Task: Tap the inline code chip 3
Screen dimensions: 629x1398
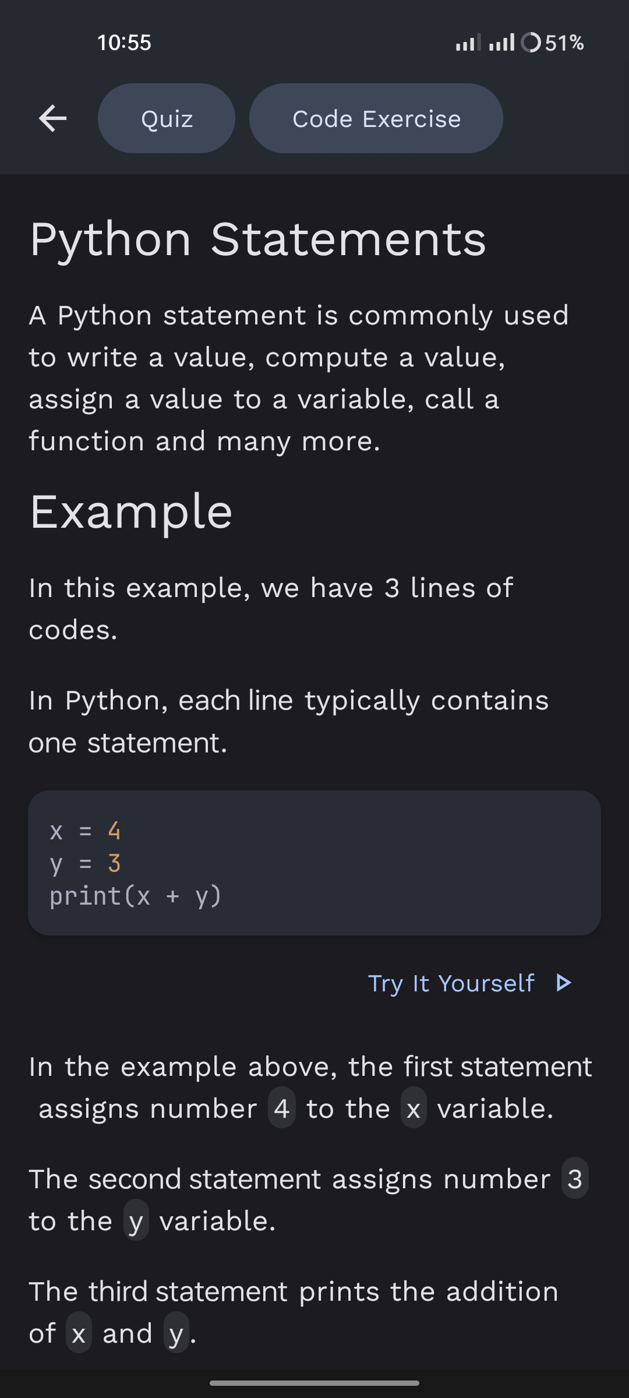Action: (575, 1178)
